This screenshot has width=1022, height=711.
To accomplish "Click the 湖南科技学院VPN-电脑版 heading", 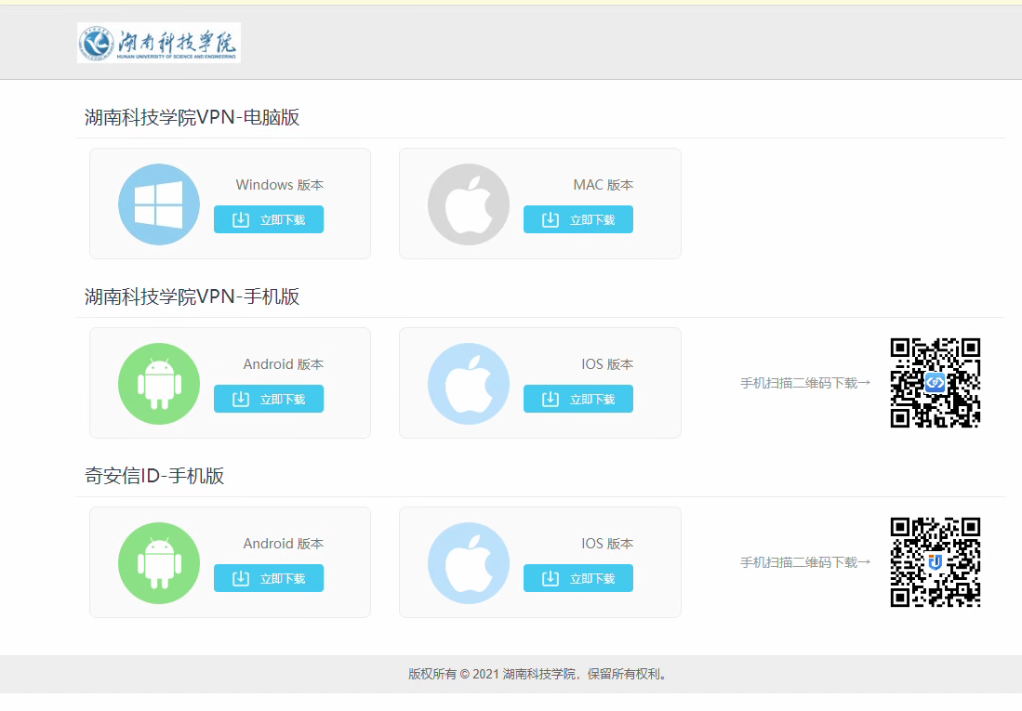I will coord(192,117).
